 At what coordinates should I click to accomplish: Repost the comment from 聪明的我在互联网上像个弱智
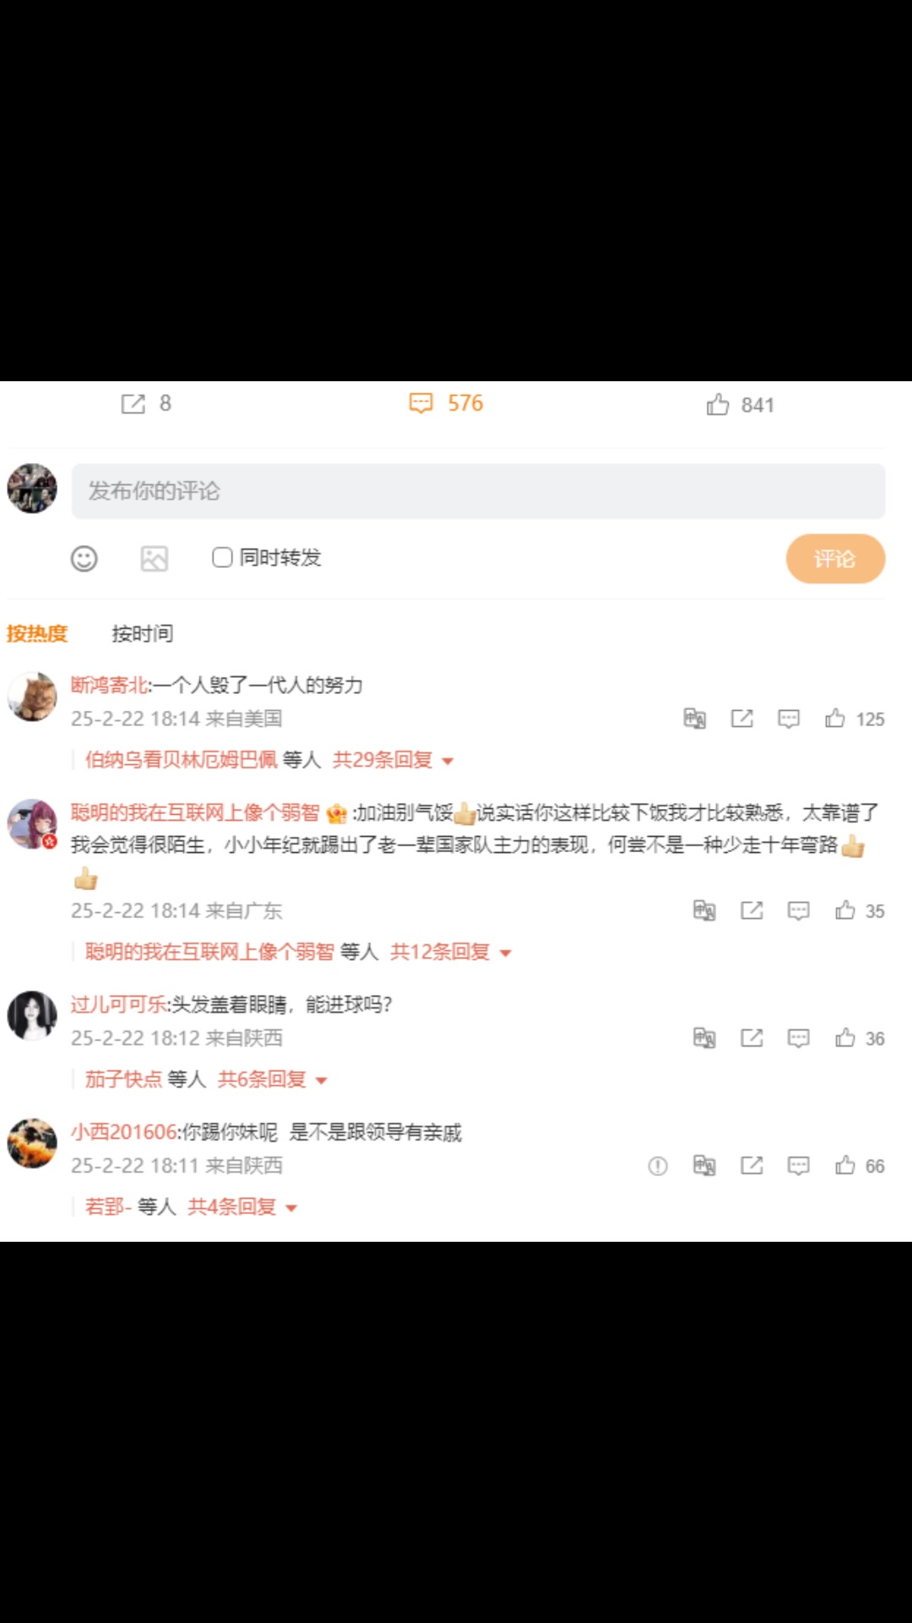coord(752,910)
